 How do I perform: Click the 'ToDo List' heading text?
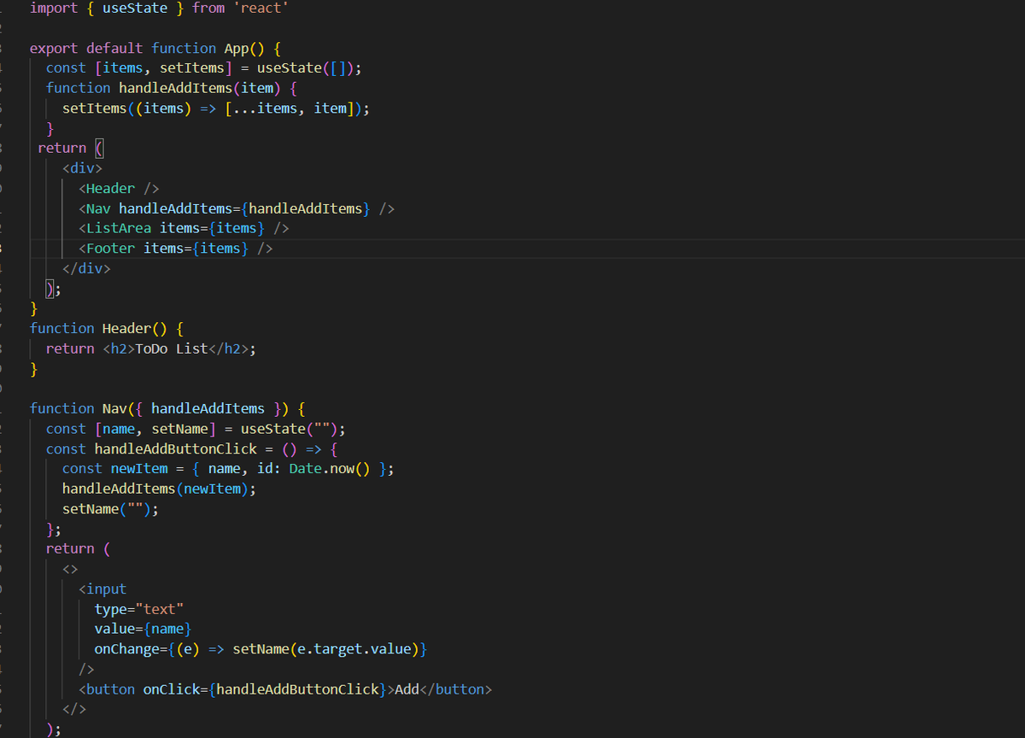pyautogui.click(x=172, y=348)
